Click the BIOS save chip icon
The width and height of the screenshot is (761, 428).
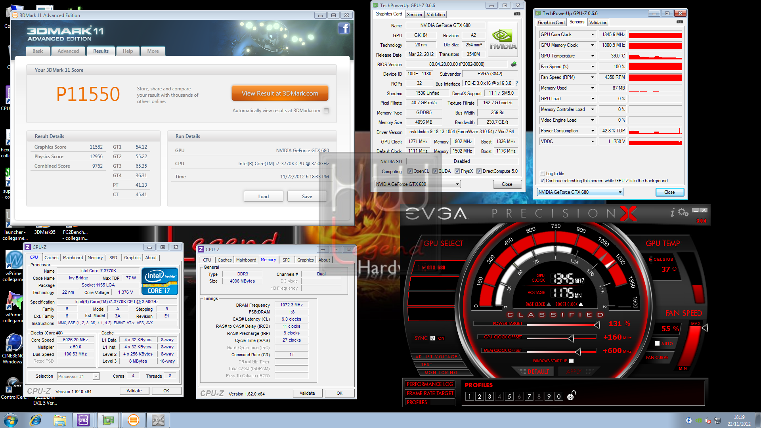click(x=514, y=64)
